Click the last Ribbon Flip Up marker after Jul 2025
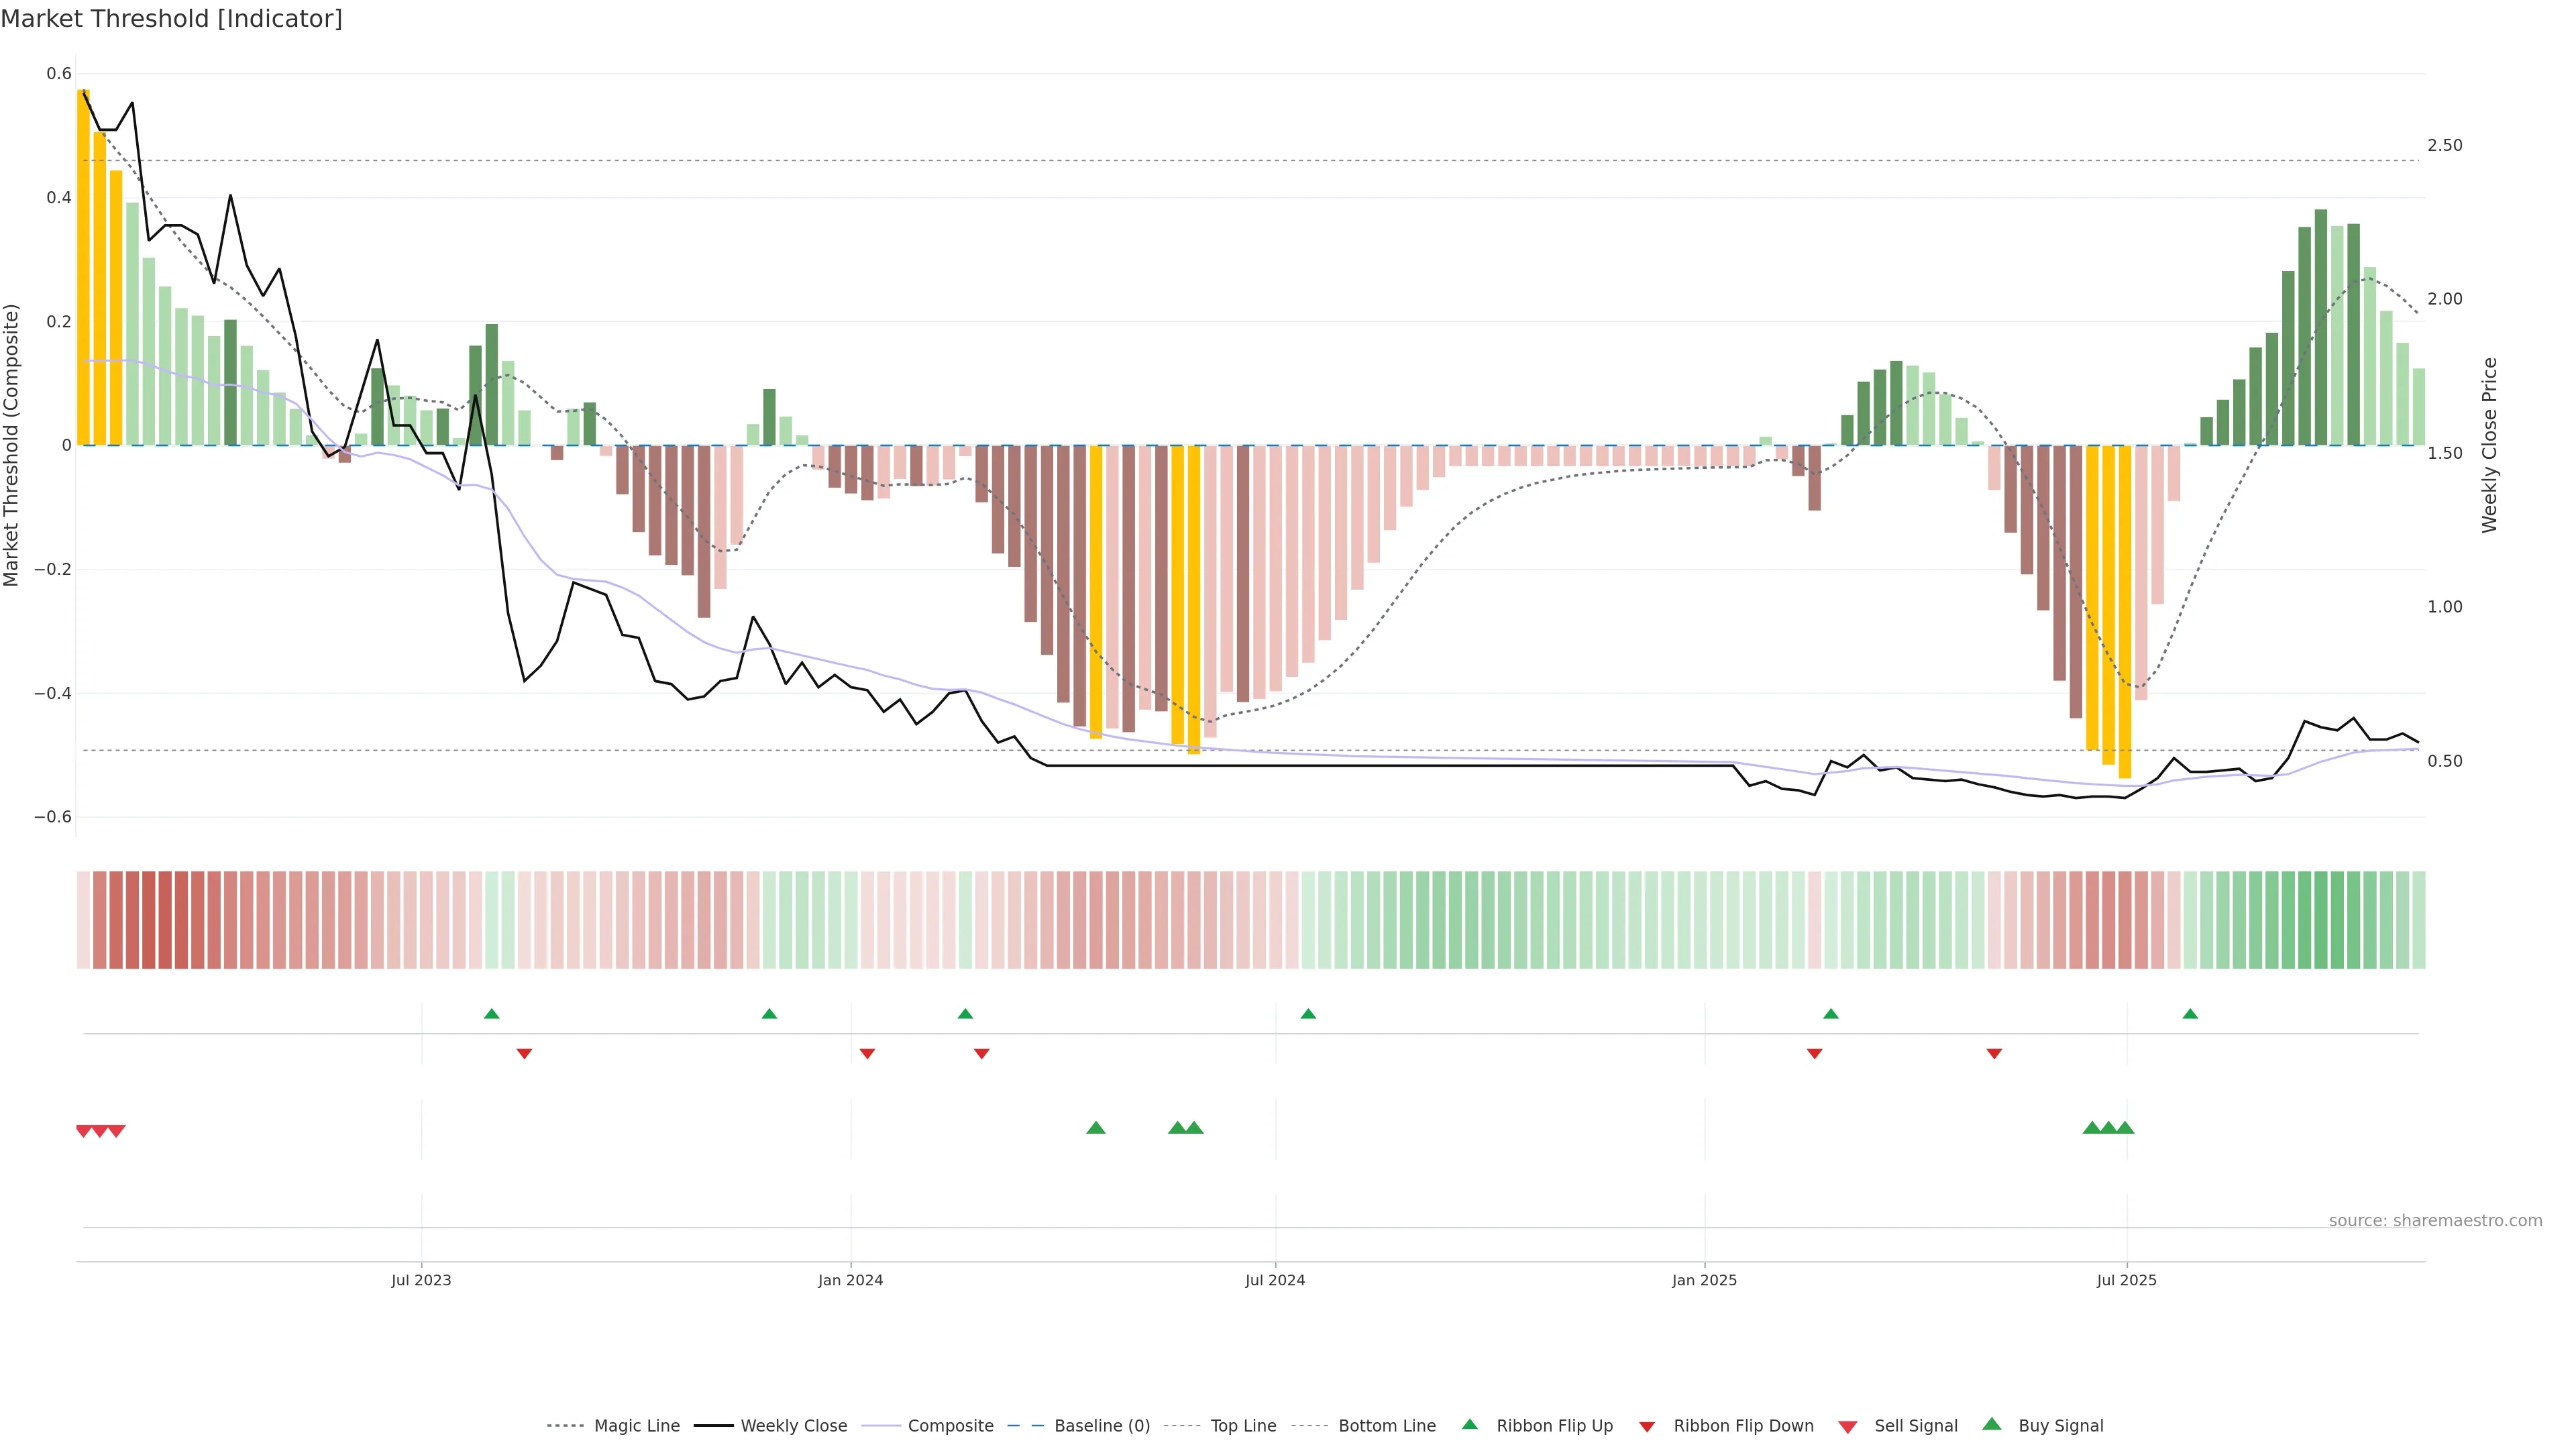2576x1449 pixels. click(x=2190, y=1014)
